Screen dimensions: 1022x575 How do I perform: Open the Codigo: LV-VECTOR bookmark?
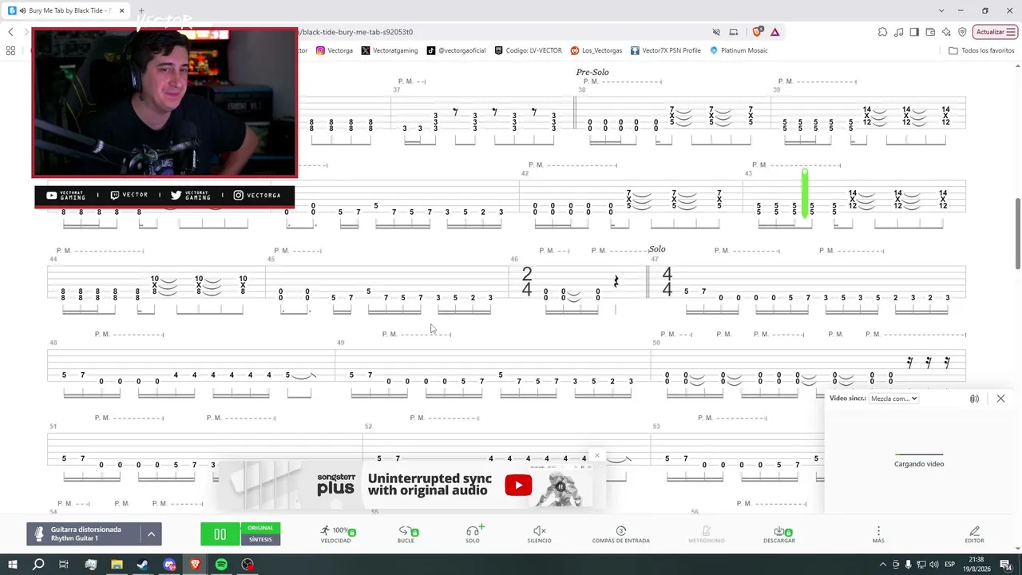(x=529, y=50)
